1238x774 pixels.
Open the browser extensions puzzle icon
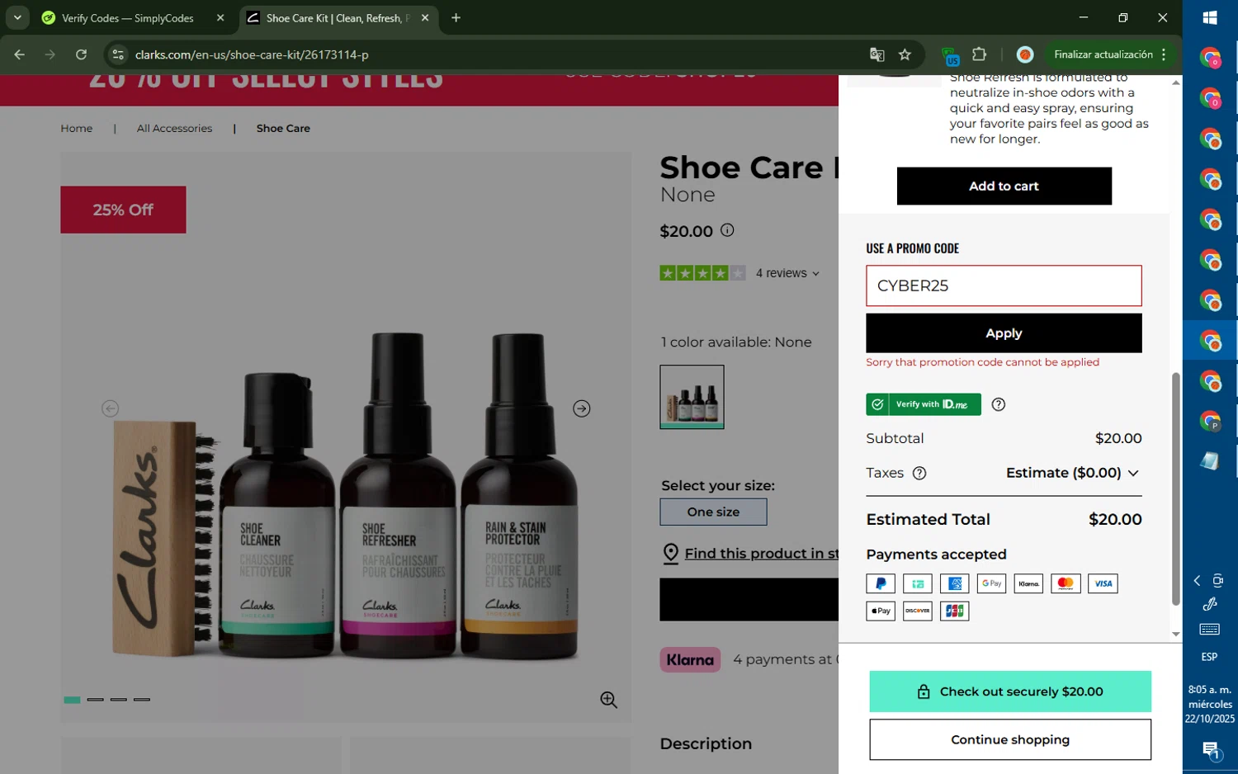[x=980, y=54]
